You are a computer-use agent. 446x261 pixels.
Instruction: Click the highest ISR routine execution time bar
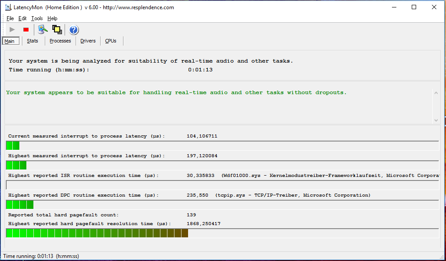(x=222, y=185)
